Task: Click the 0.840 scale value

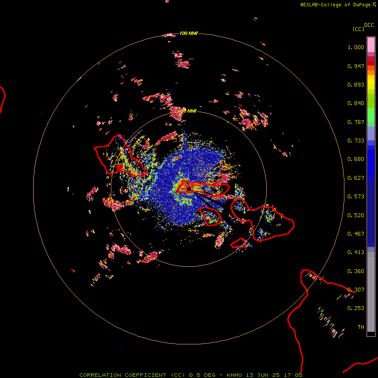Action: point(356,103)
